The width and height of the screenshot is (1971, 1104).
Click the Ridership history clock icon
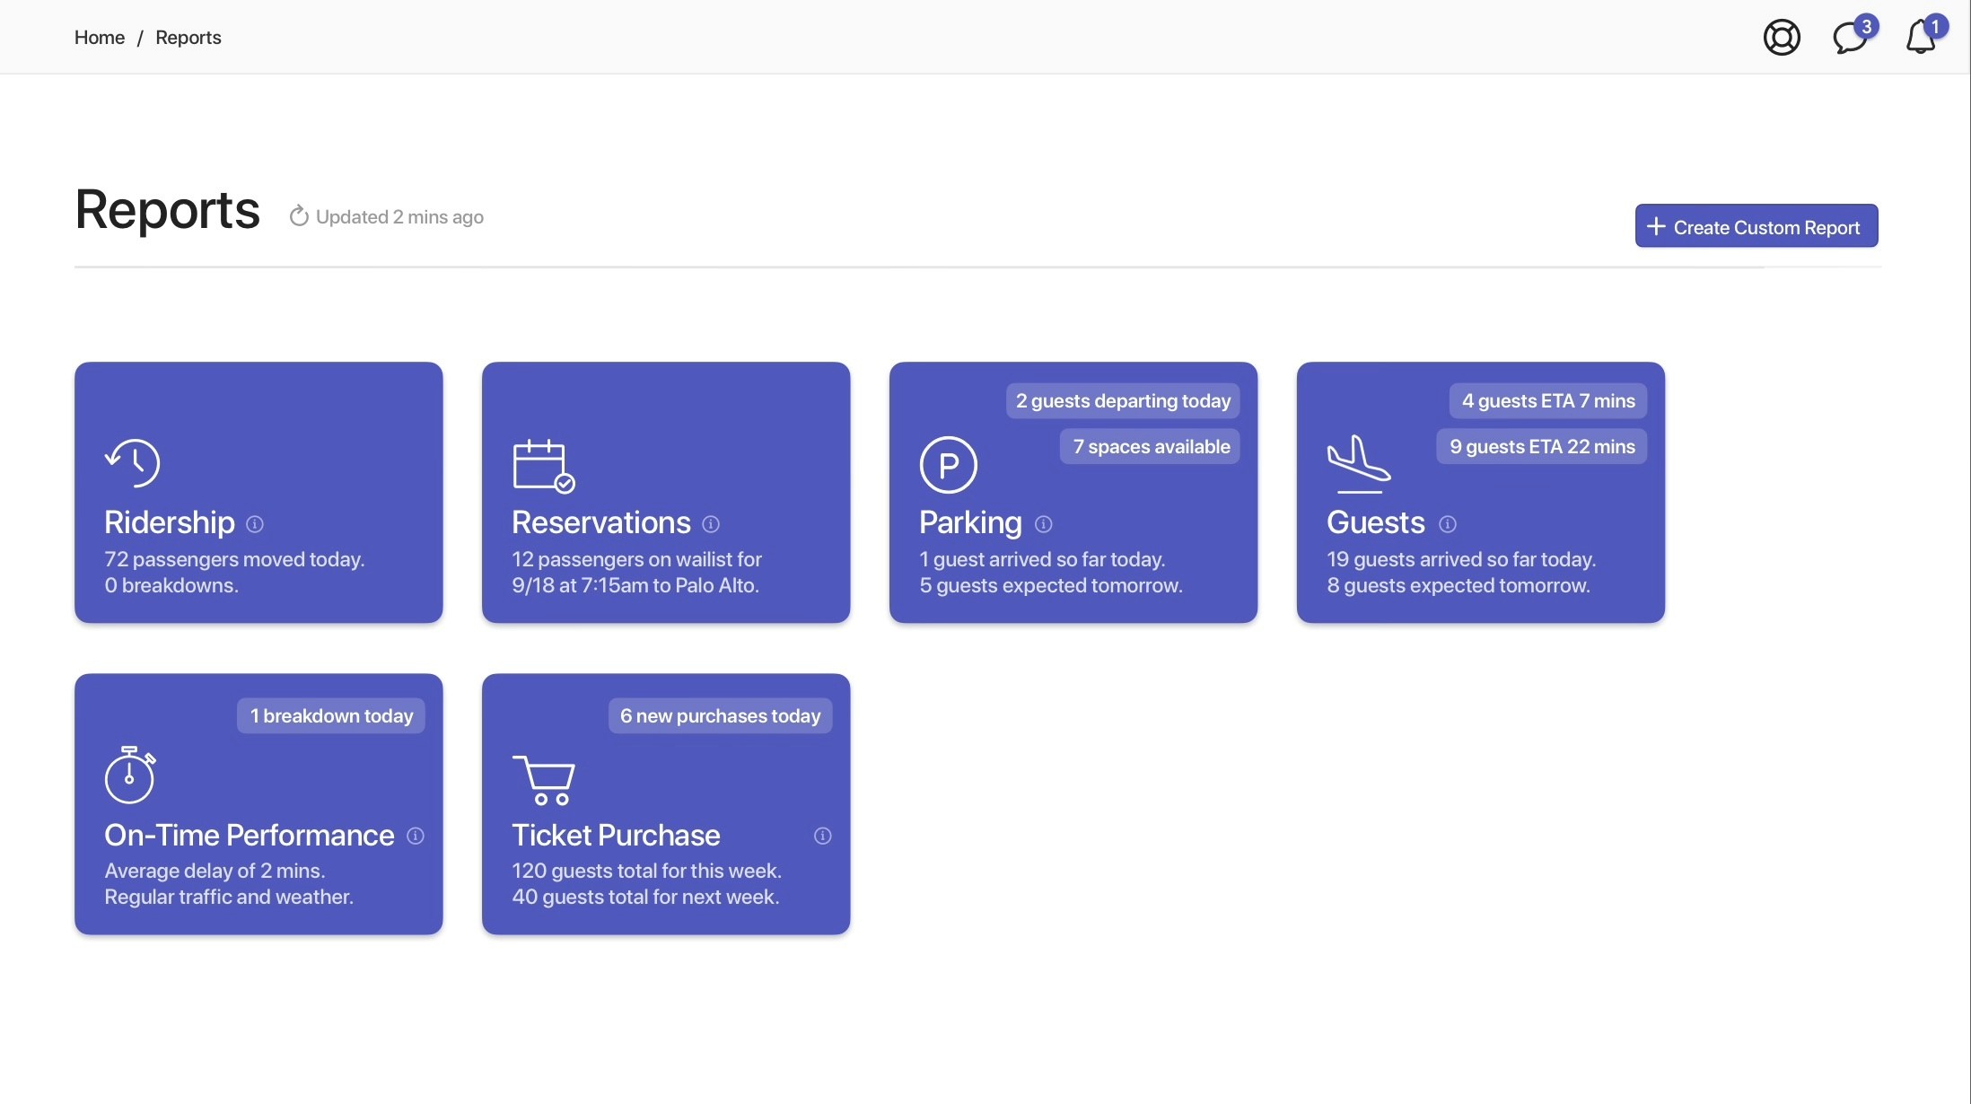(132, 463)
